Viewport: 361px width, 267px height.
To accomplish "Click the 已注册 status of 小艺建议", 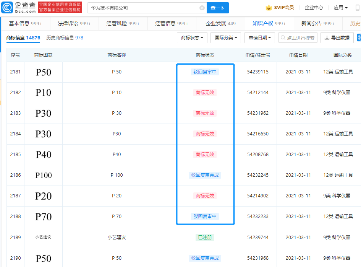I will 205,237.
